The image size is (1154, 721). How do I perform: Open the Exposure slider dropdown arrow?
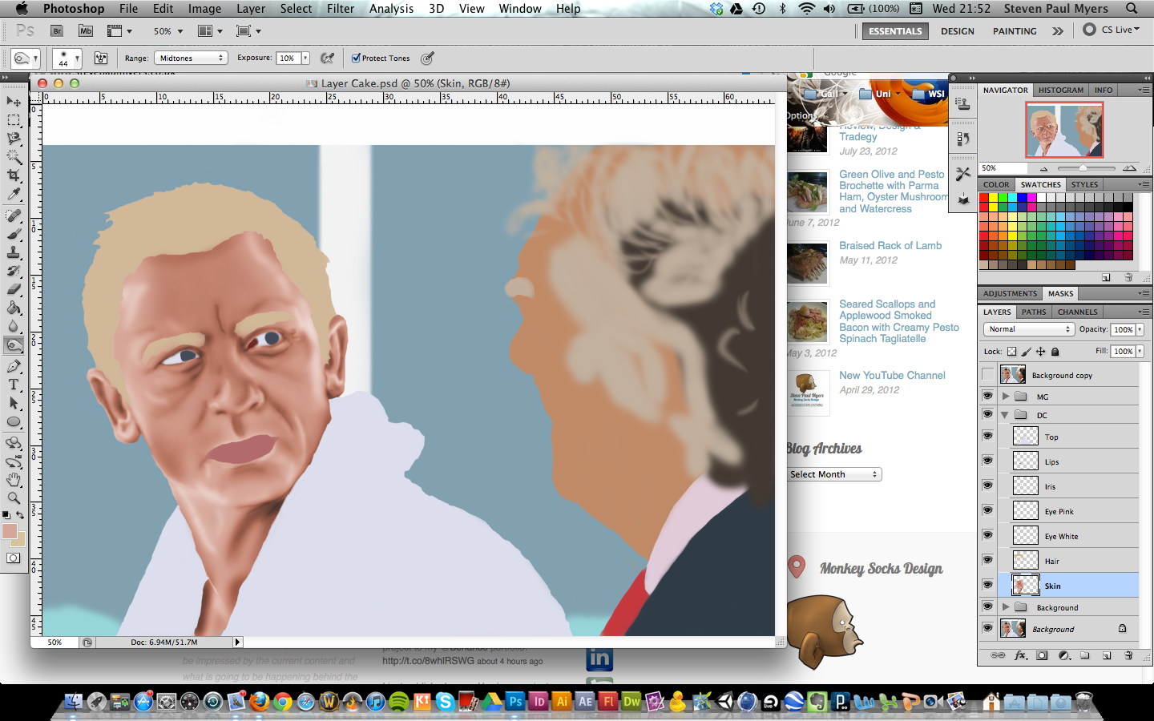[x=305, y=58]
